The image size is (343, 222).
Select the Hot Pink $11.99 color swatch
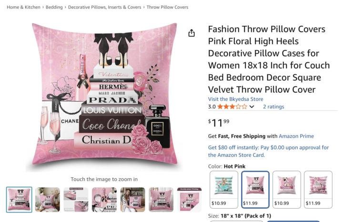point(255,190)
